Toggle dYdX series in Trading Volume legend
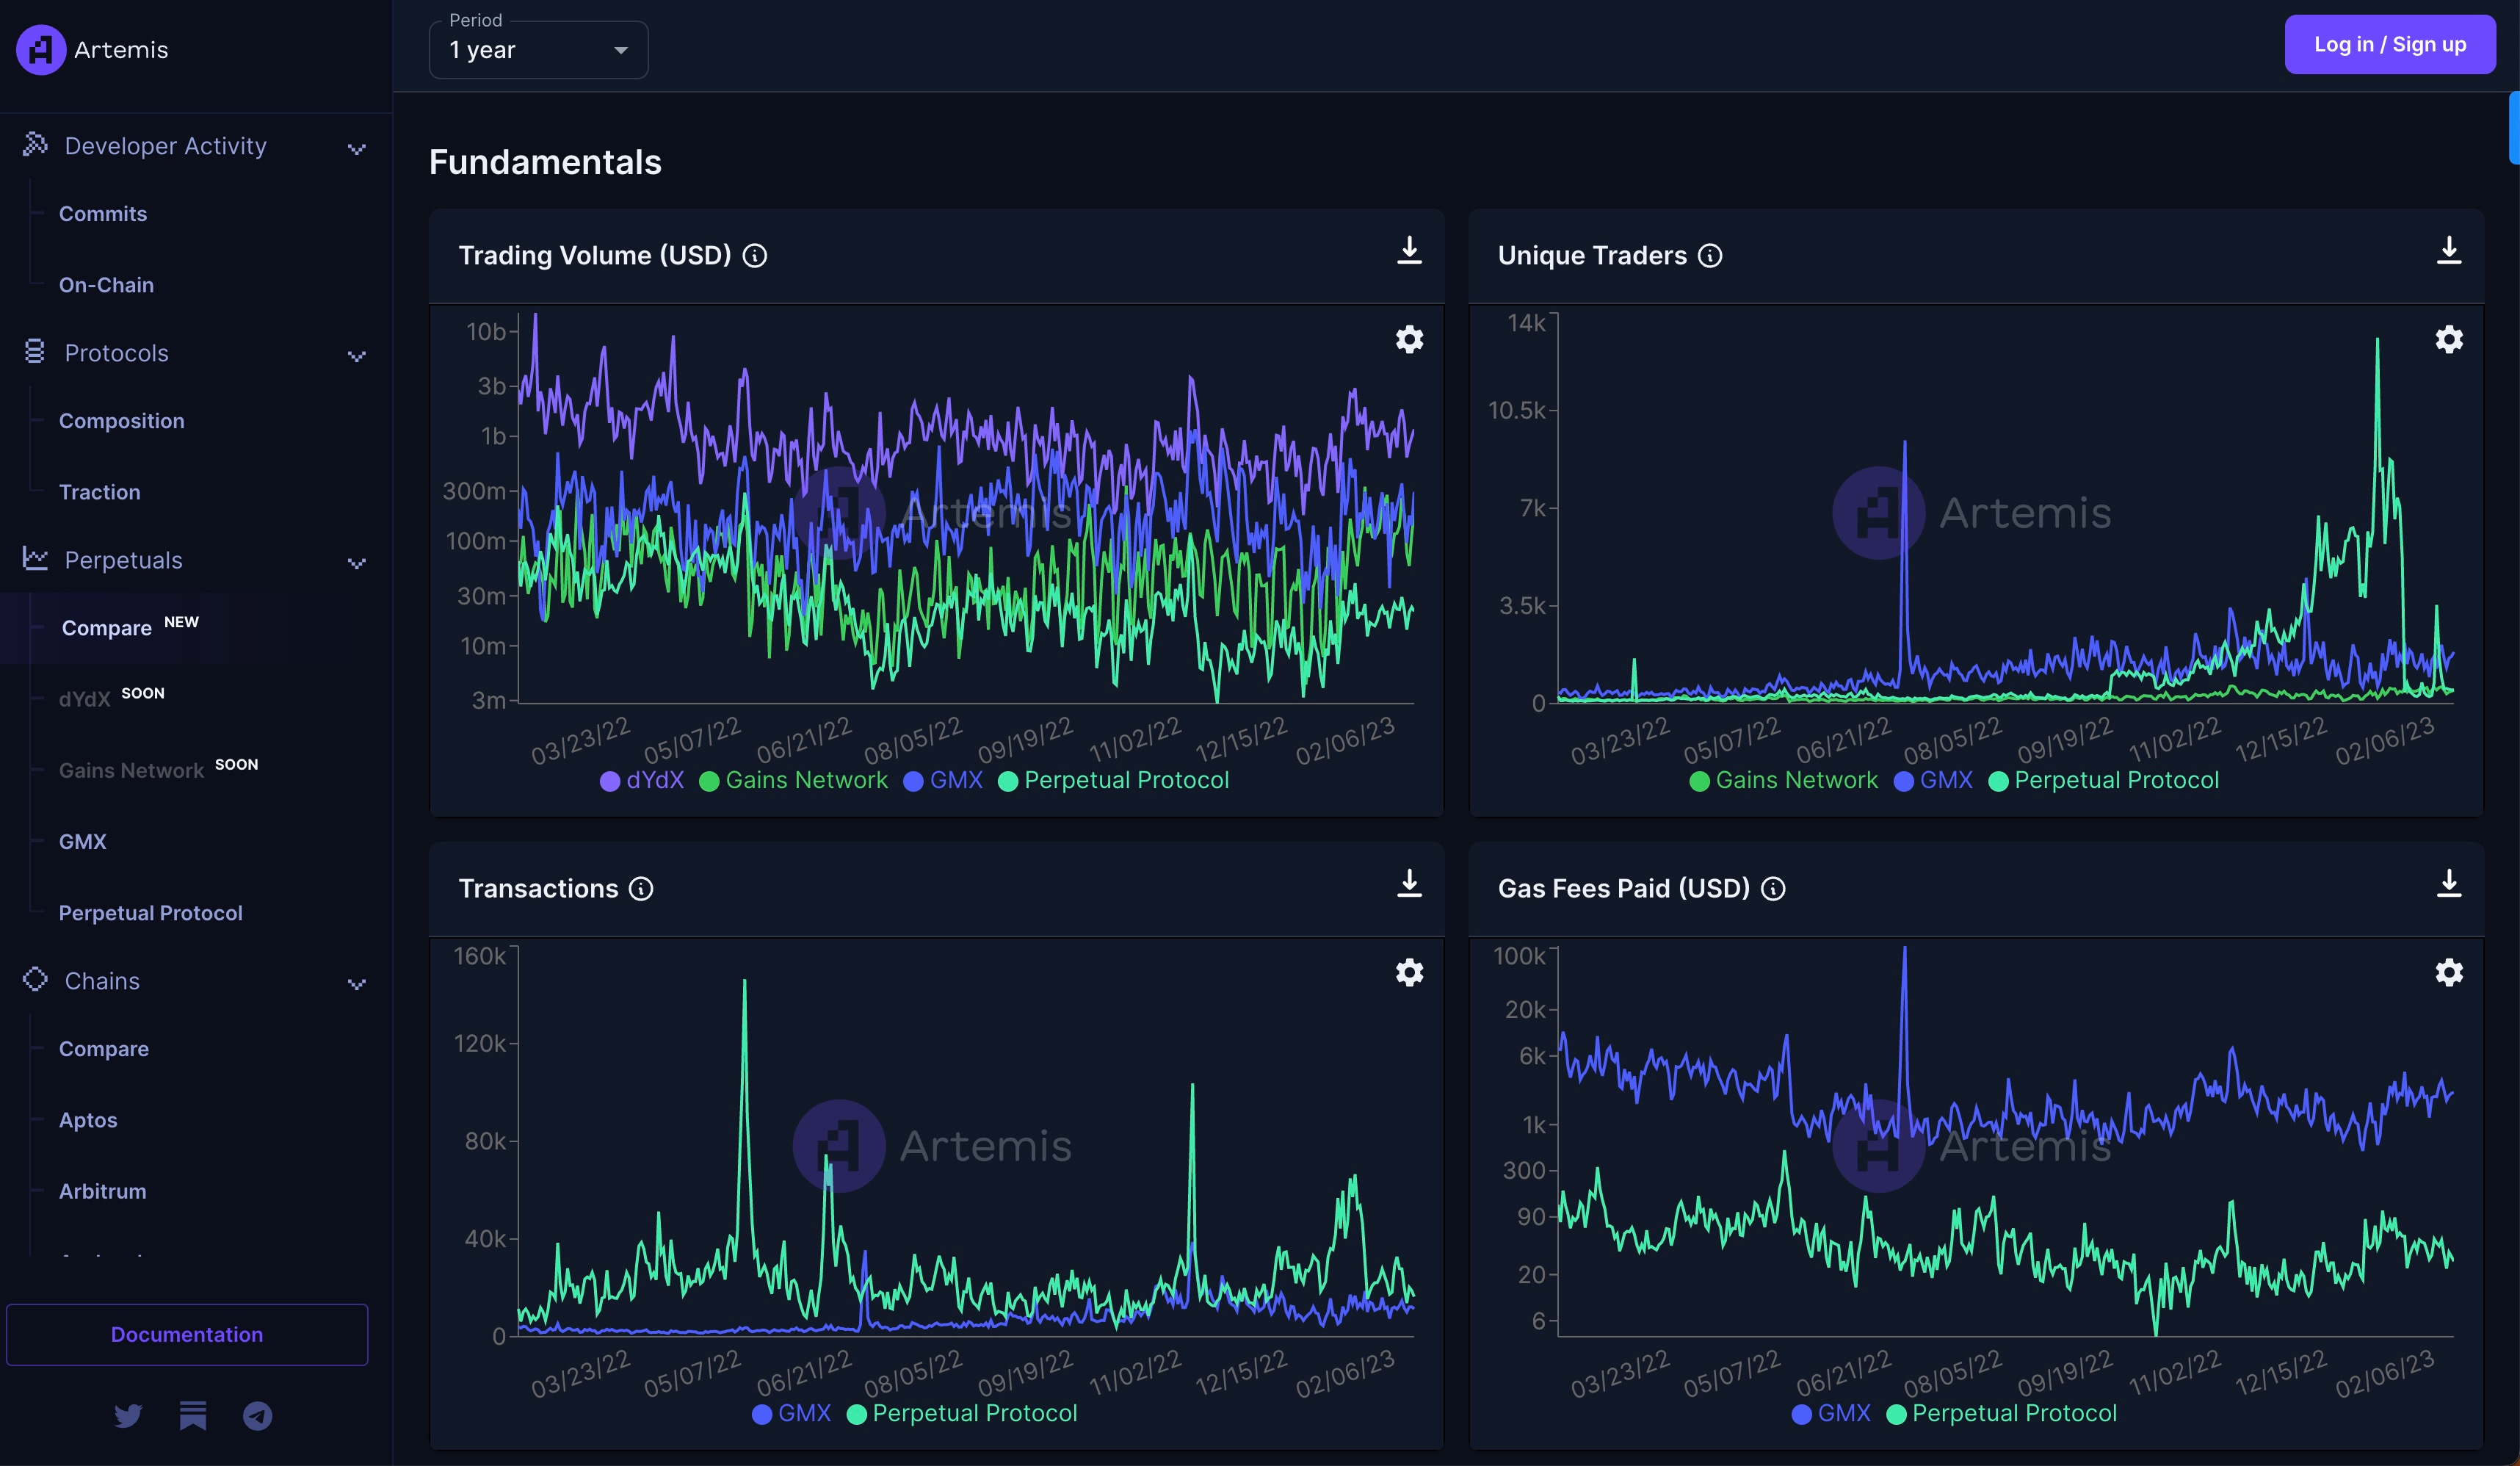 click(641, 780)
